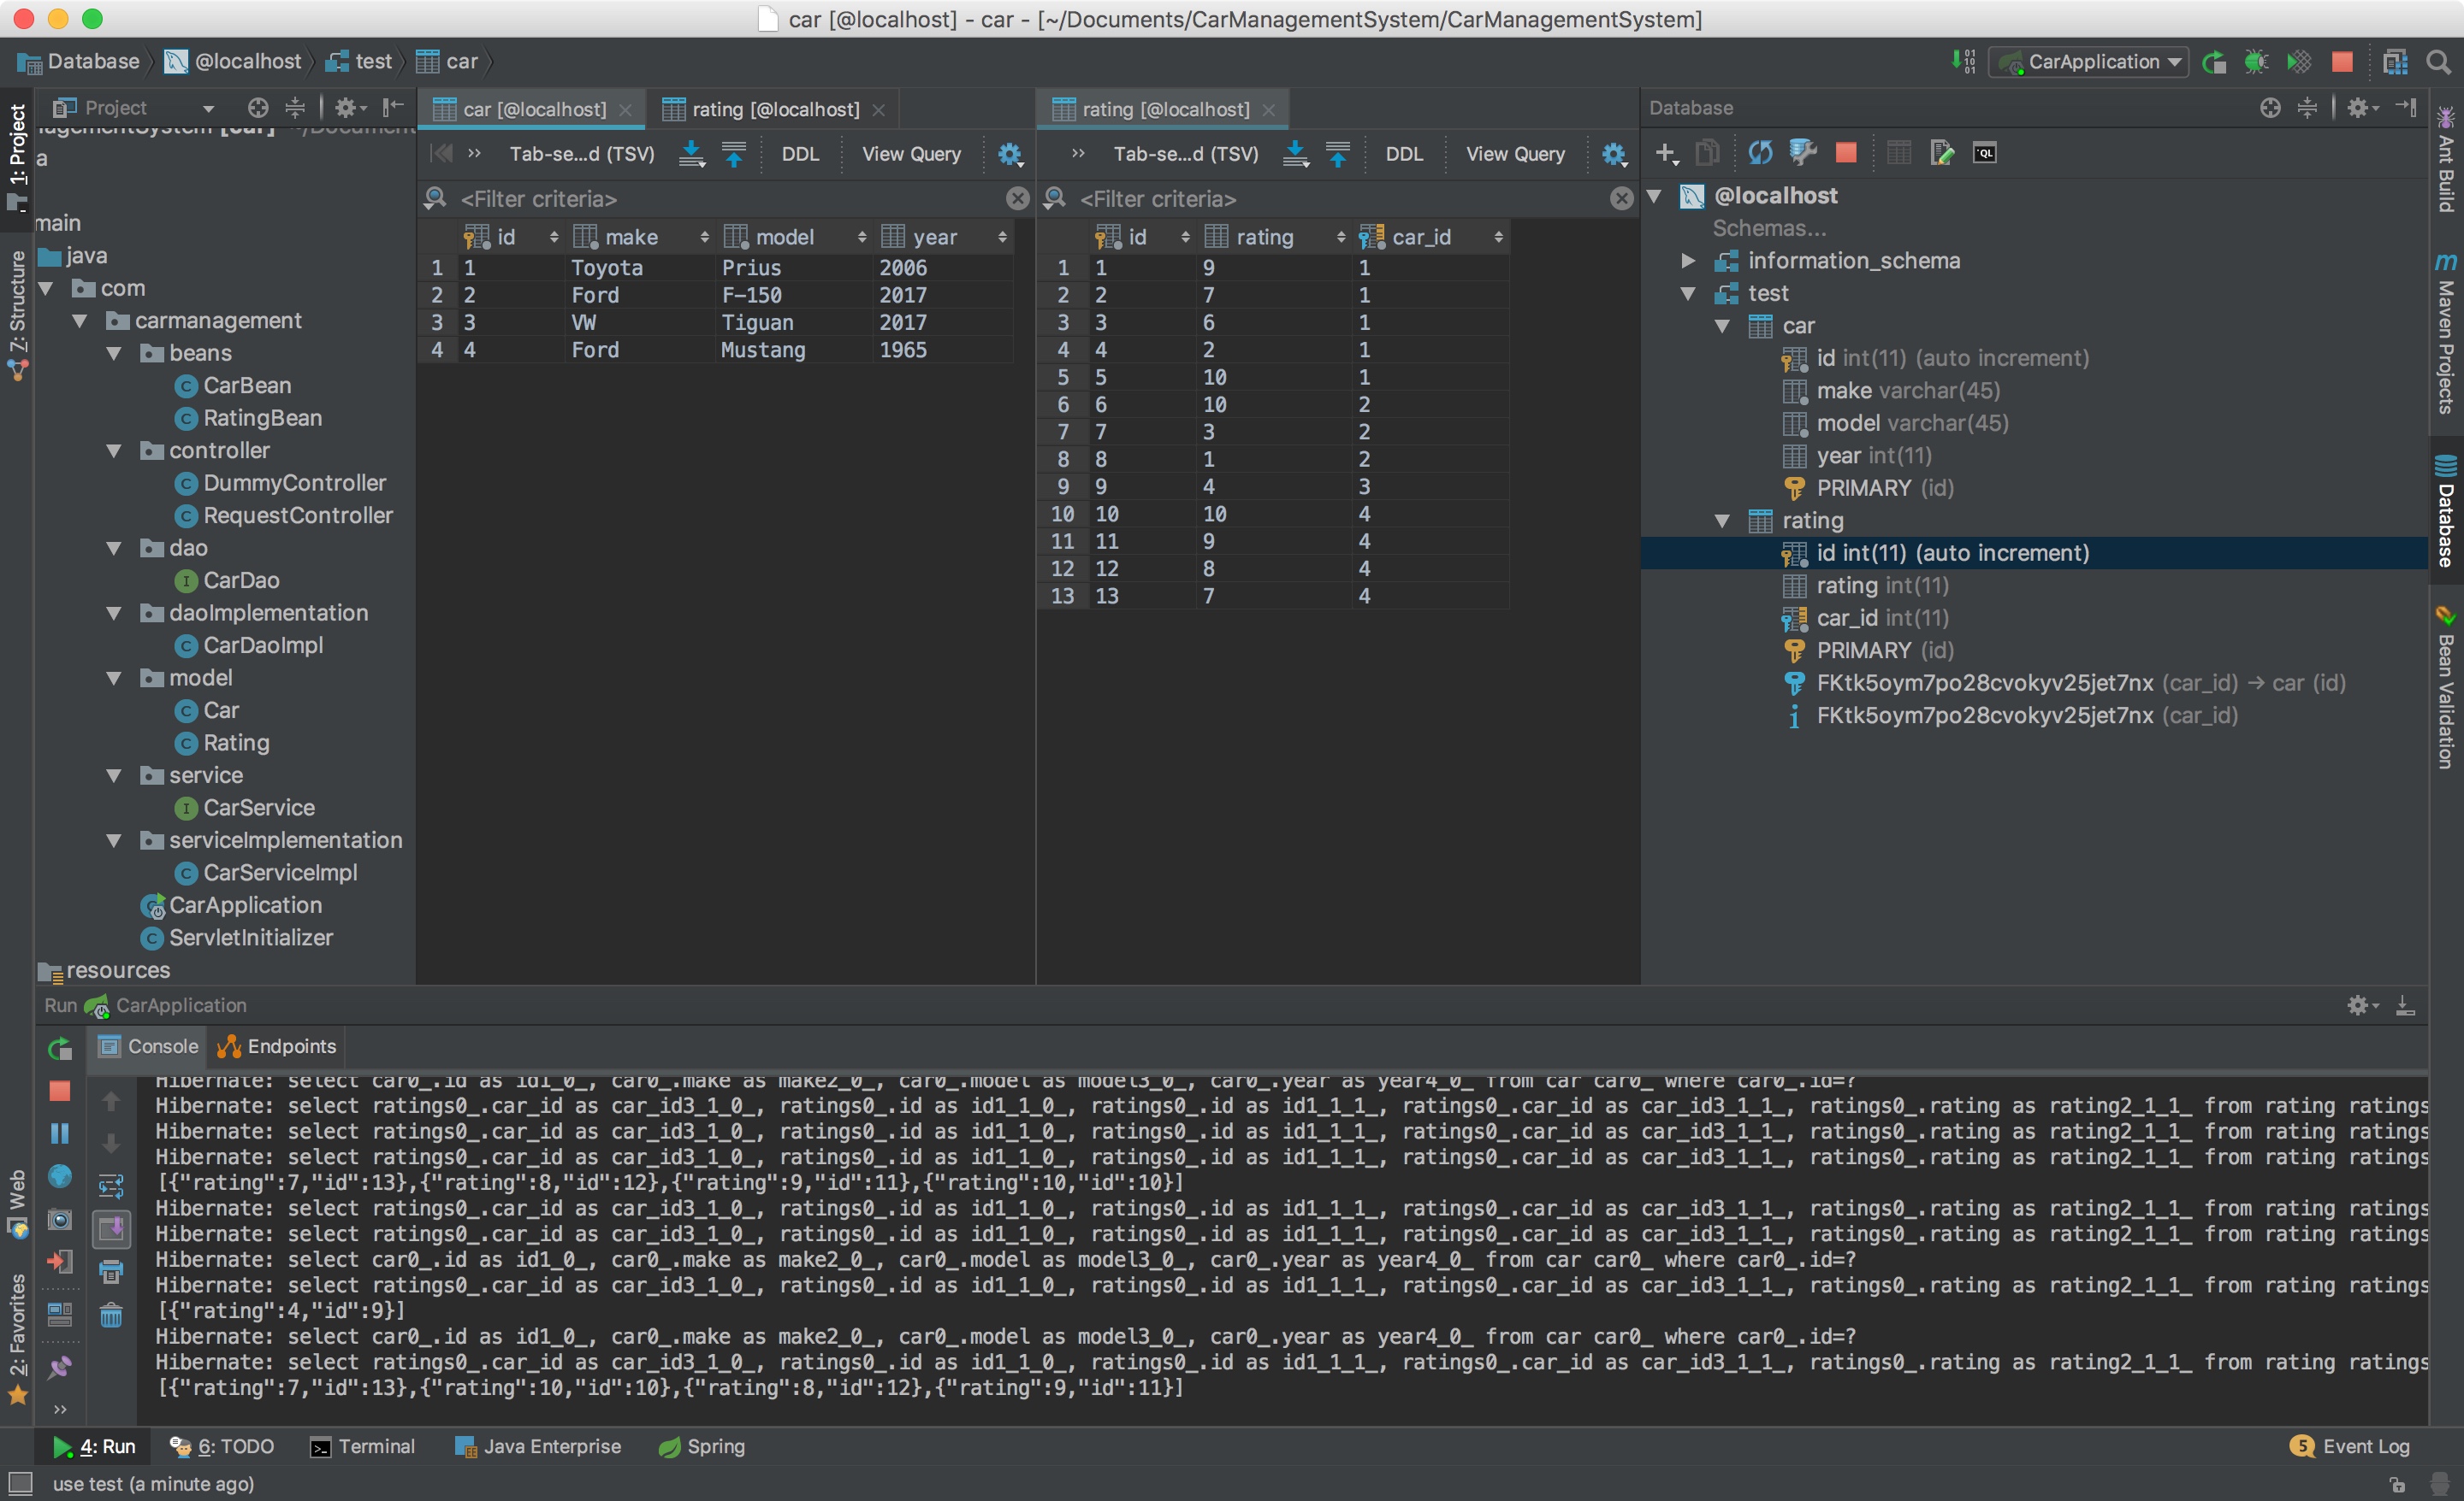Screen dimensions: 2464x1501
Task: Click the View Query button in rating tab
Action: coord(1515,156)
